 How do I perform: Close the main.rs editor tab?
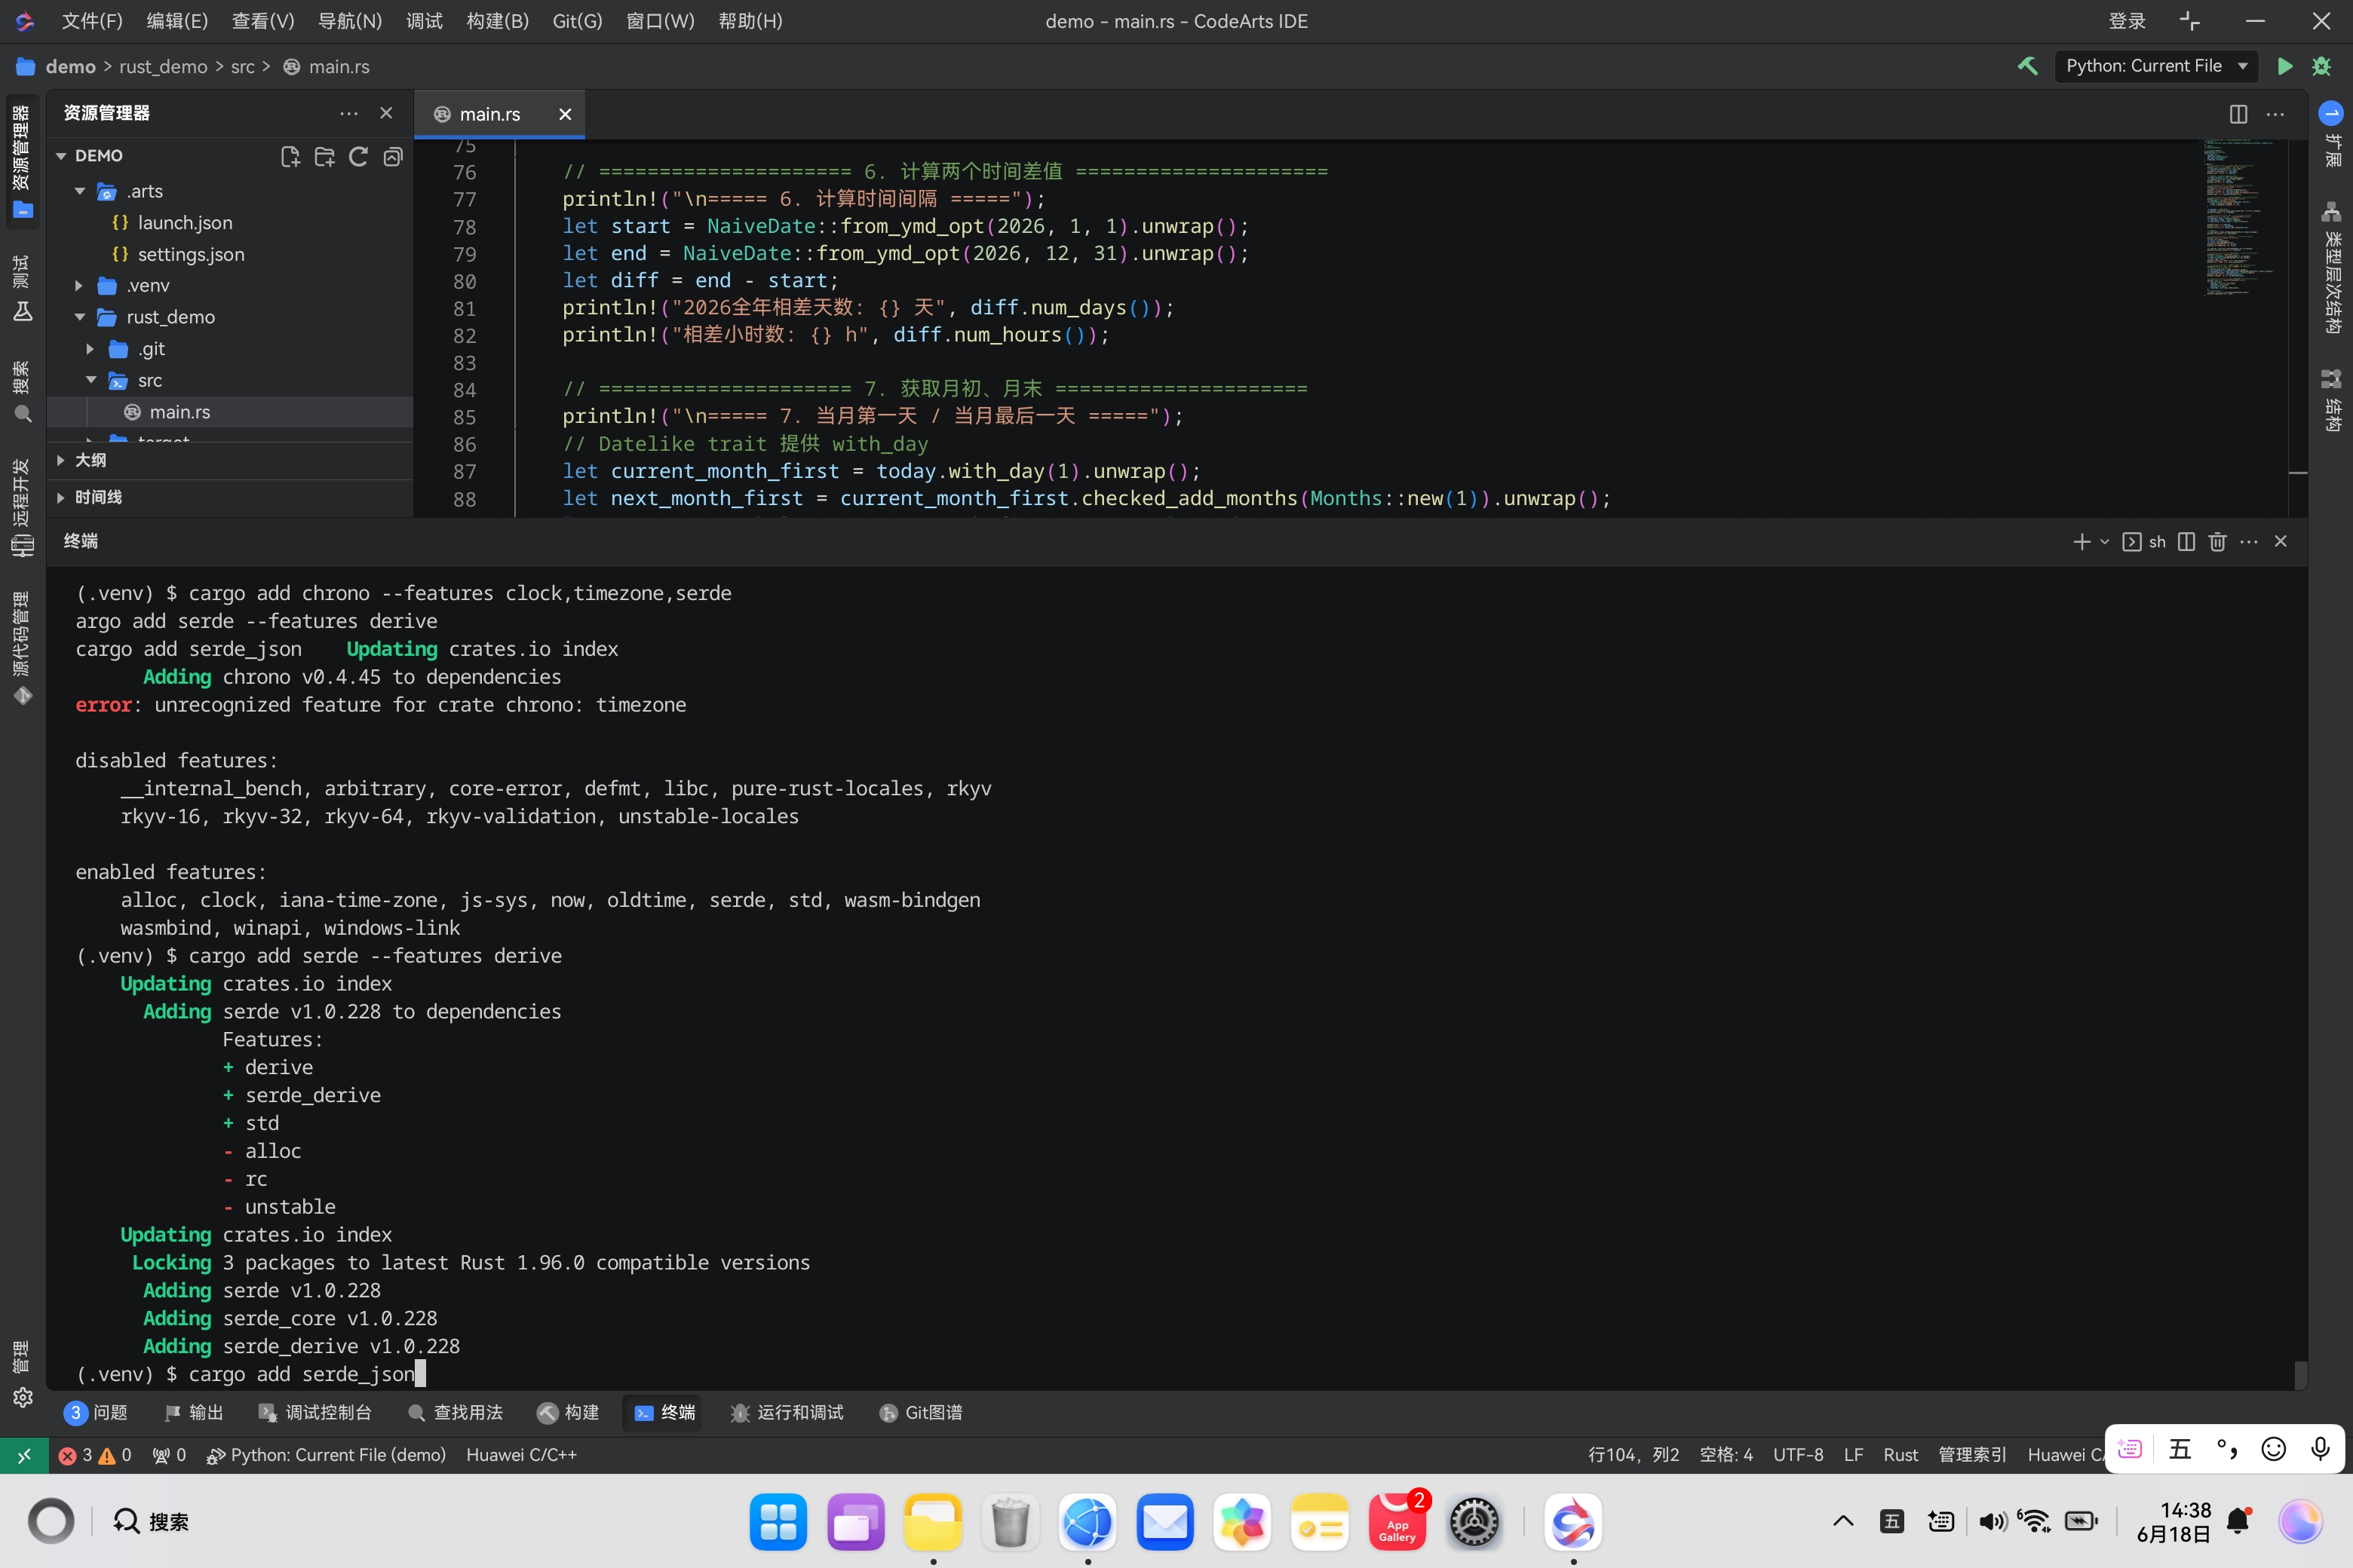click(565, 114)
